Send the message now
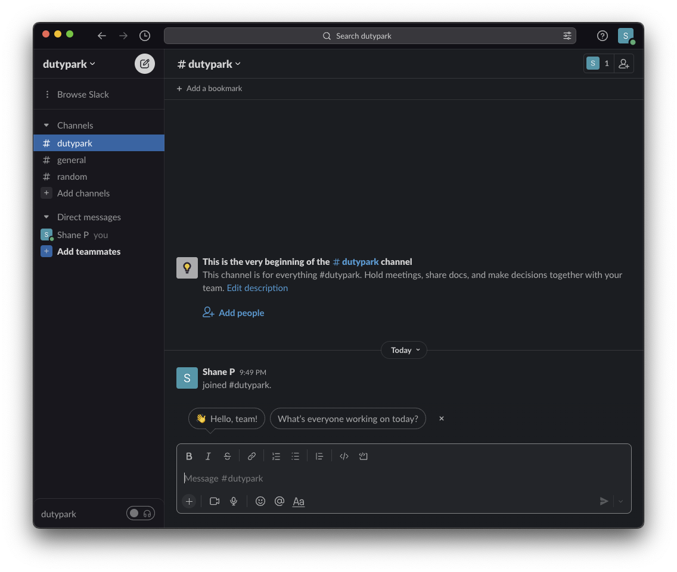677x572 pixels. click(x=604, y=501)
